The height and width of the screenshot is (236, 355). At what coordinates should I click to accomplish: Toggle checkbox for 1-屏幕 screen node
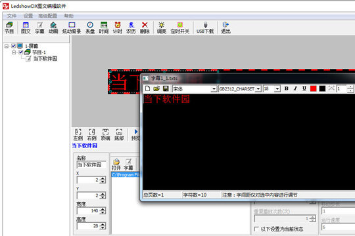pyautogui.click(x=14, y=46)
